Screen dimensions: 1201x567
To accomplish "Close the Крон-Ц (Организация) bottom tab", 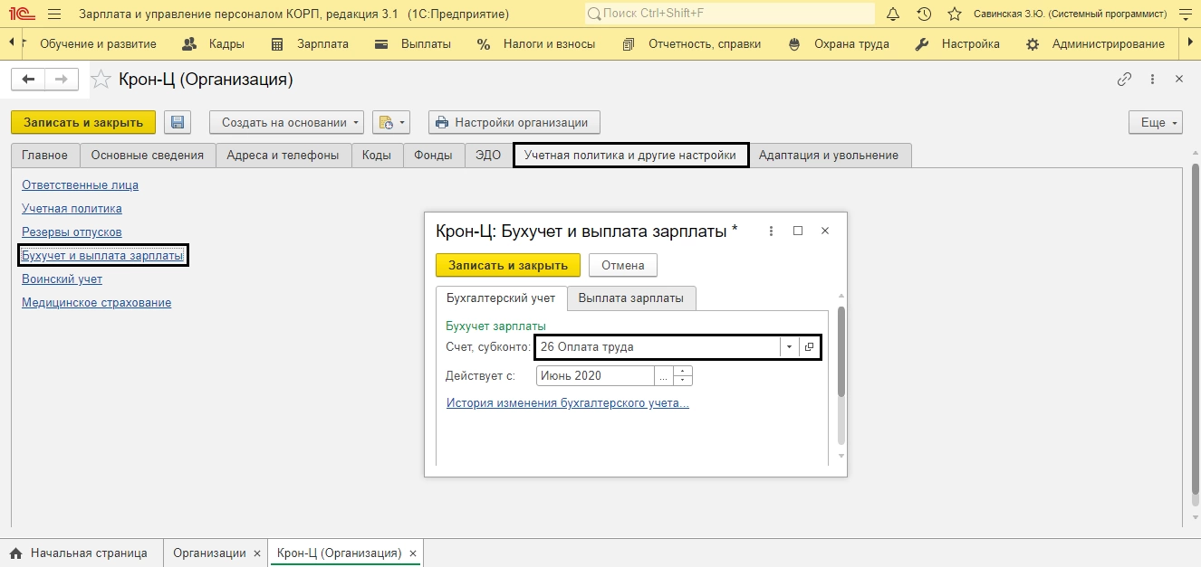I will [x=413, y=553].
